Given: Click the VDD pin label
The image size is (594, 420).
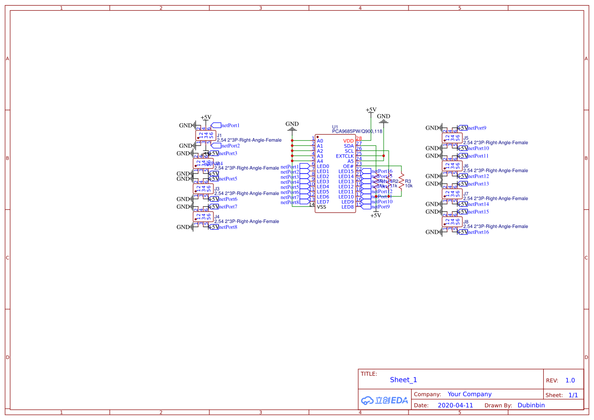Looking at the screenshot, I should (x=348, y=141).
